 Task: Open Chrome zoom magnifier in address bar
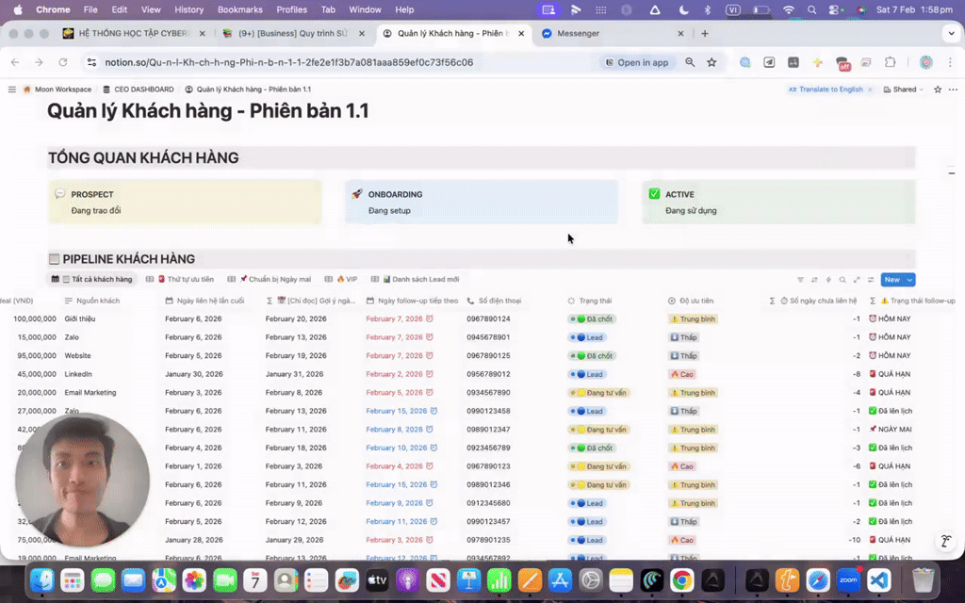(690, 62)
